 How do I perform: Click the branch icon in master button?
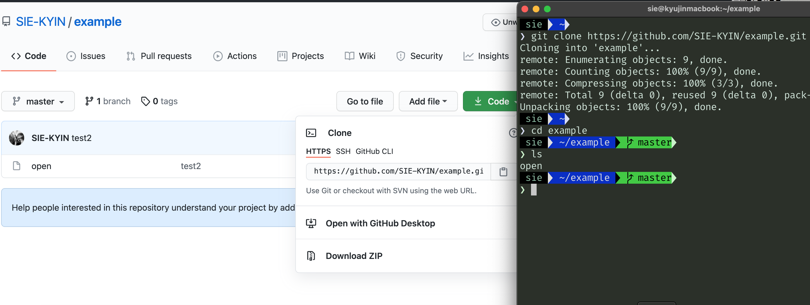pos(16,101)
